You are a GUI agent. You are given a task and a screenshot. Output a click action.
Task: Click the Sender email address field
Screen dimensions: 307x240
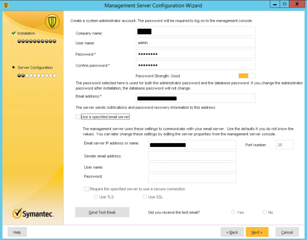192,156
